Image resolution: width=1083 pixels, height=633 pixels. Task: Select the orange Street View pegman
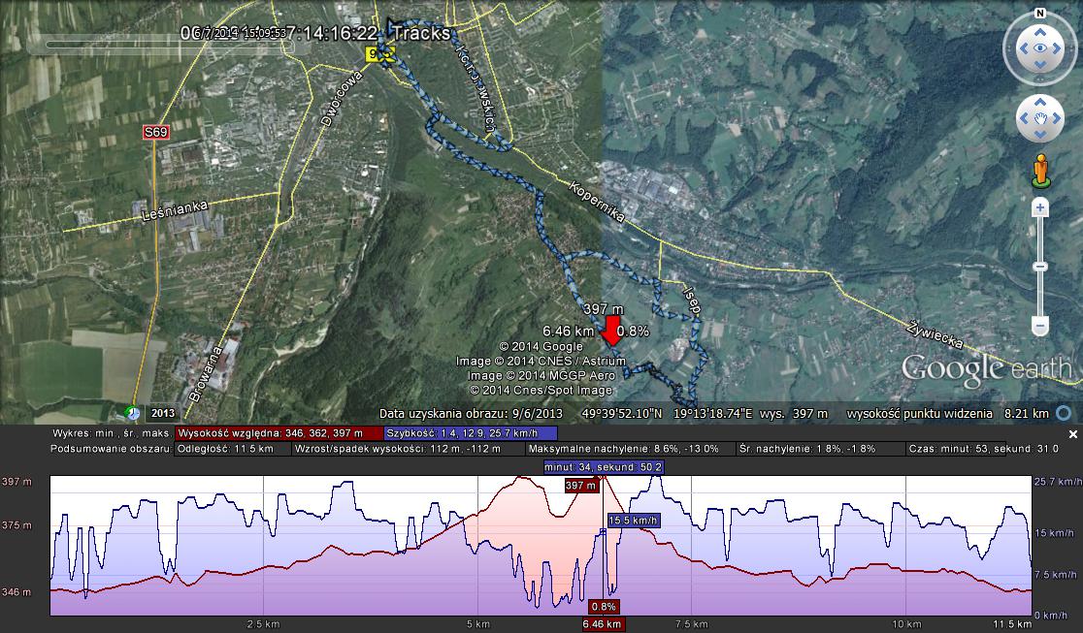pos(1040,171)
